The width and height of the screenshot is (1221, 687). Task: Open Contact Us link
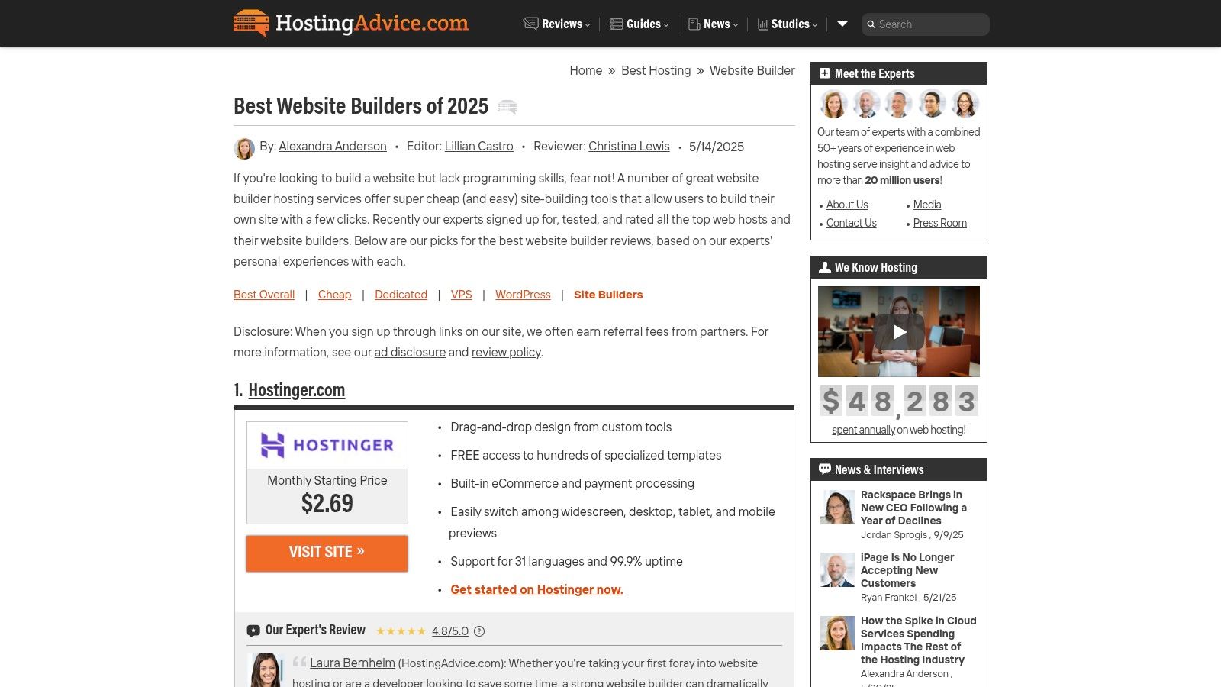point(852,223)
